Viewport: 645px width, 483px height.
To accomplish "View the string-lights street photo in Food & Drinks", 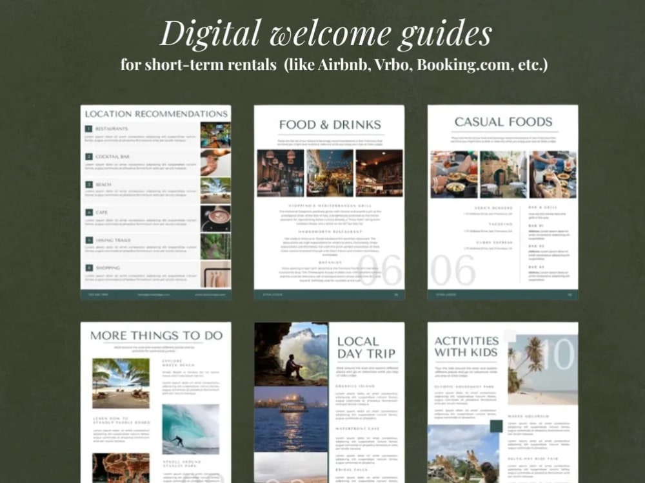I will 330,173.
